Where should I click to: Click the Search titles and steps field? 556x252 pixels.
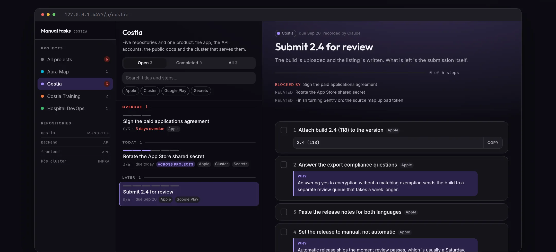189,78
